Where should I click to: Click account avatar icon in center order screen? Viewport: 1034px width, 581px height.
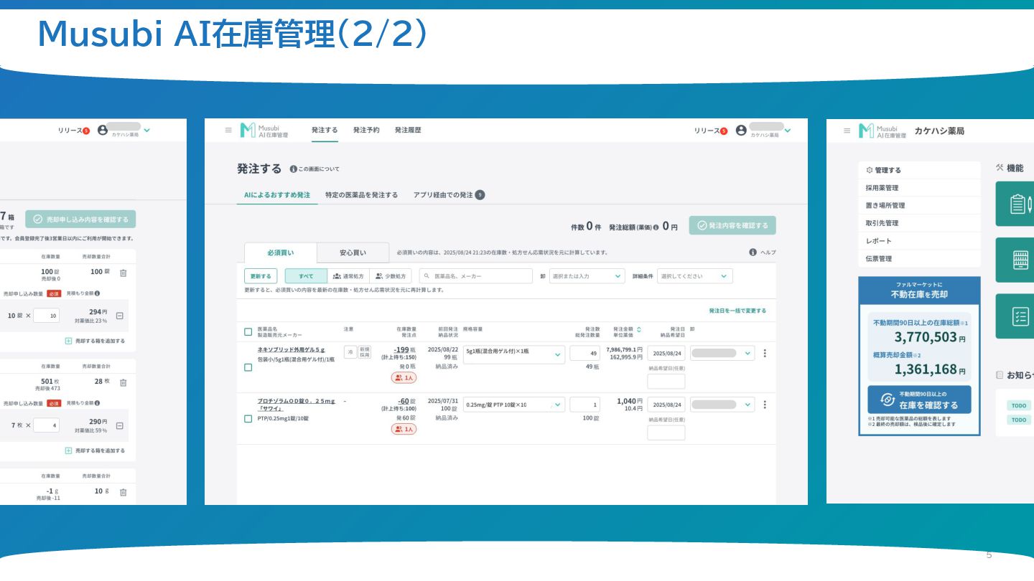pos(741,131)
